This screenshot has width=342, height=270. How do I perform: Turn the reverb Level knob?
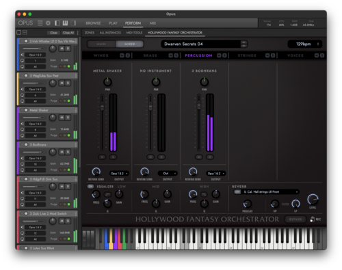(x=313, y=200)
